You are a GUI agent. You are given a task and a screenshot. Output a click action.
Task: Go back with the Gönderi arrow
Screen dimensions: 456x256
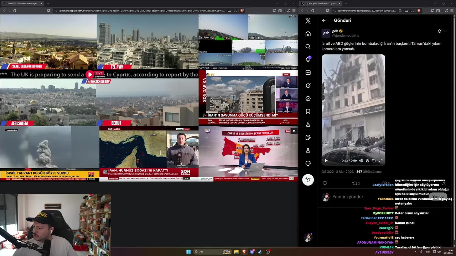pos(324,20)
